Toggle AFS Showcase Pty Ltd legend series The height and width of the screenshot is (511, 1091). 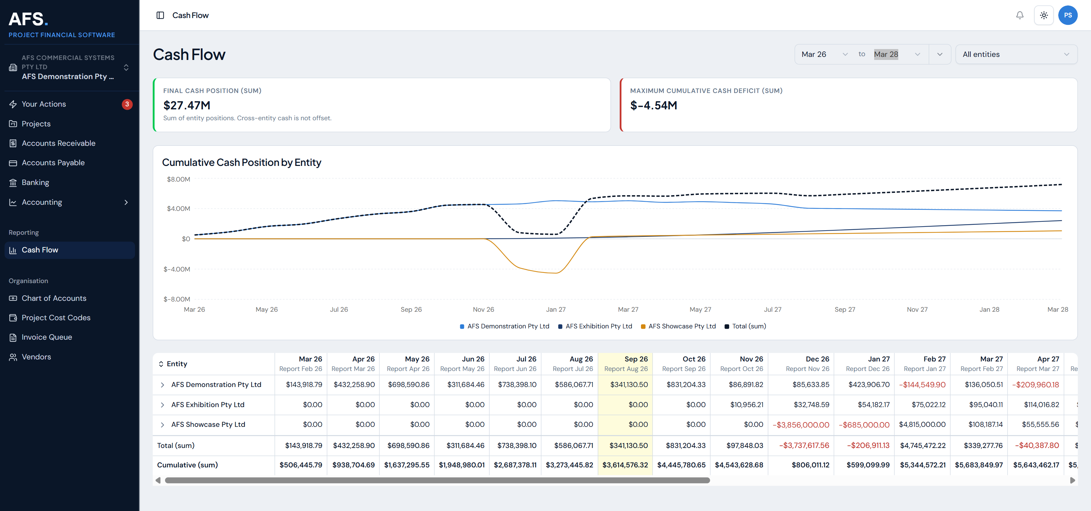pyautogui.click(x=678, y=326)
